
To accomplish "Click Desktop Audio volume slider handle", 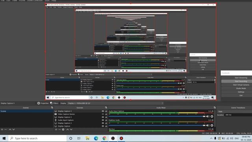I will tap(204, 125).
